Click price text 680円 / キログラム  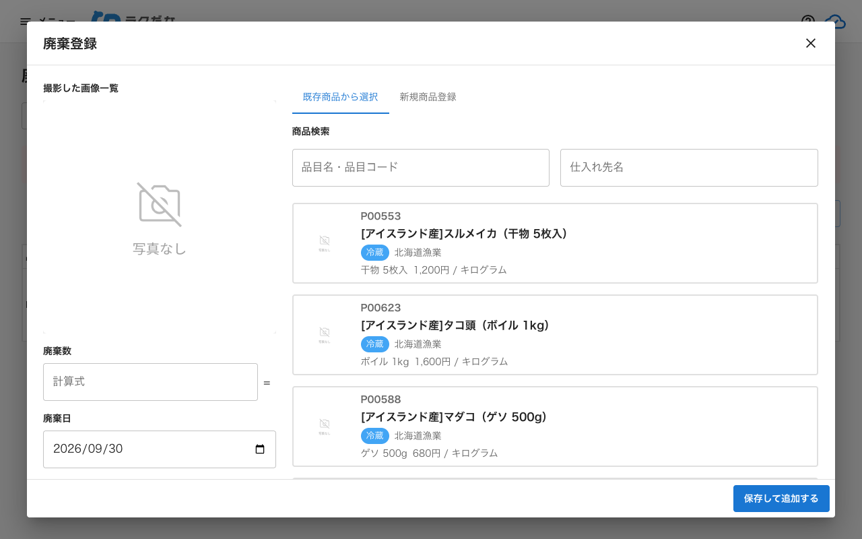[455, 453]
